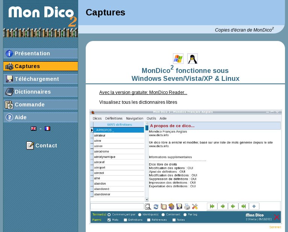Click into the search term input field
This screenshot has height=232, width=288.
[117, 206]
